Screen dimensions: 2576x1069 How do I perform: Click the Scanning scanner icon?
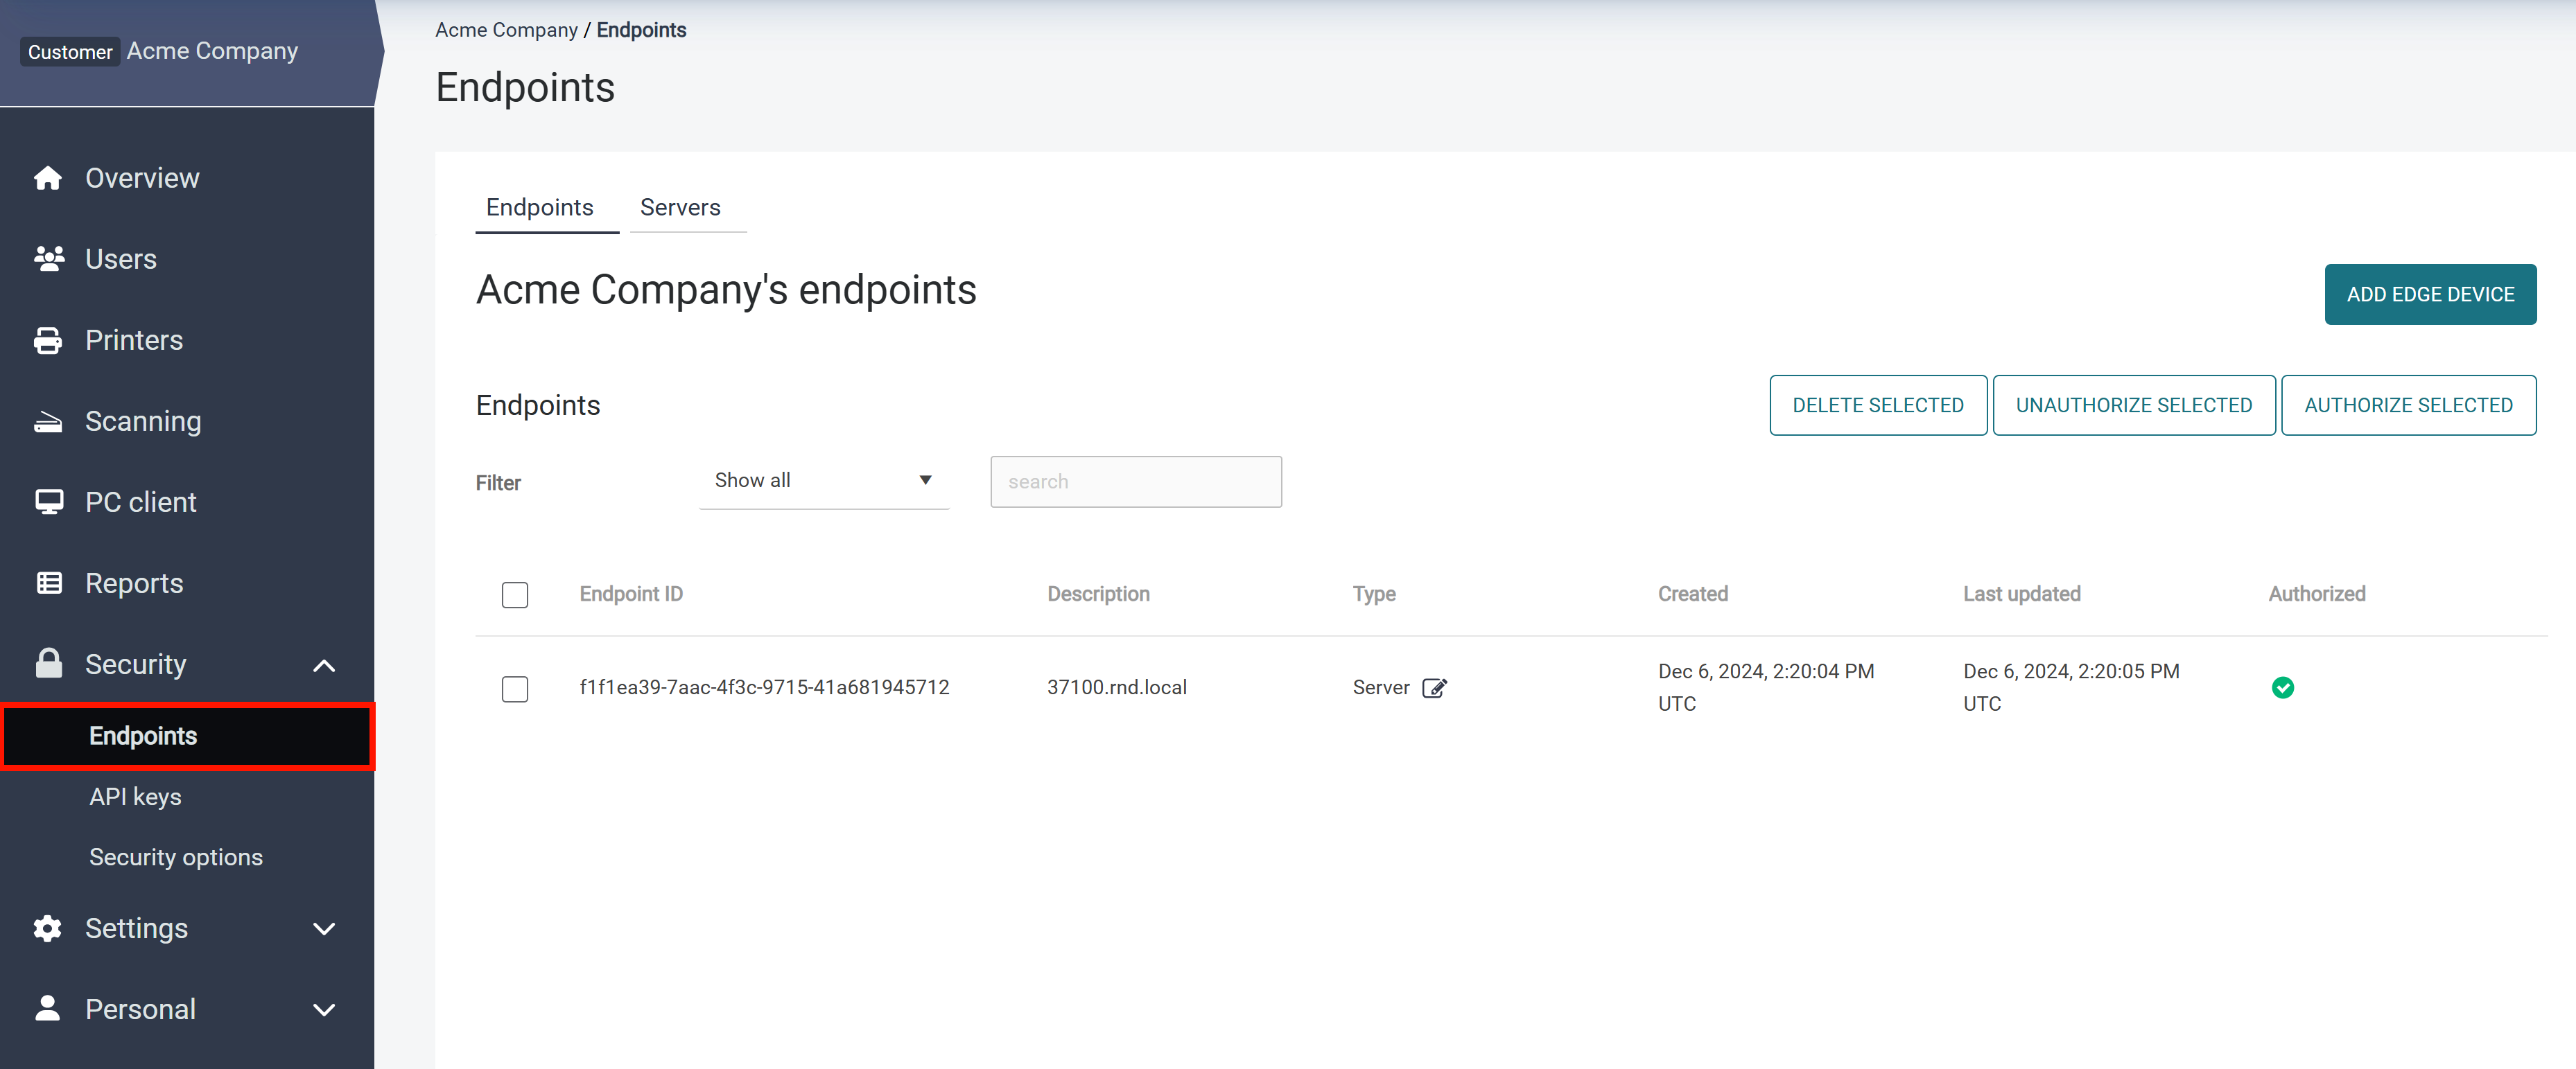(x=47, y=422)
